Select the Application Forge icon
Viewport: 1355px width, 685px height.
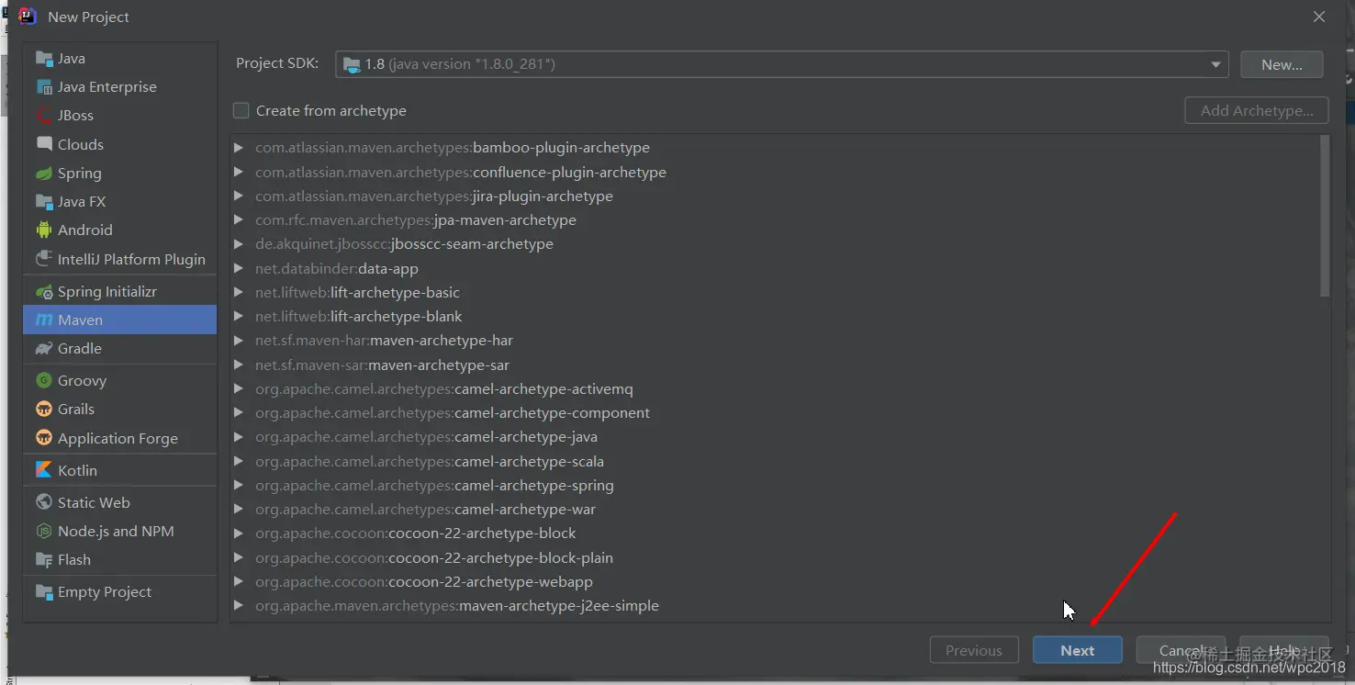click(44, 438)
